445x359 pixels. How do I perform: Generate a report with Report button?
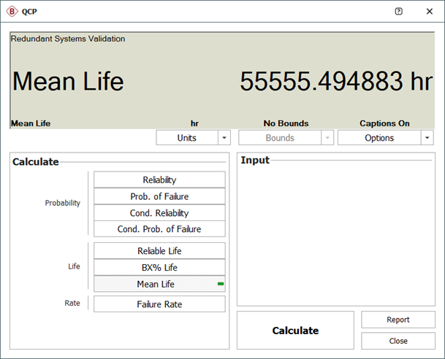(398, 320)
